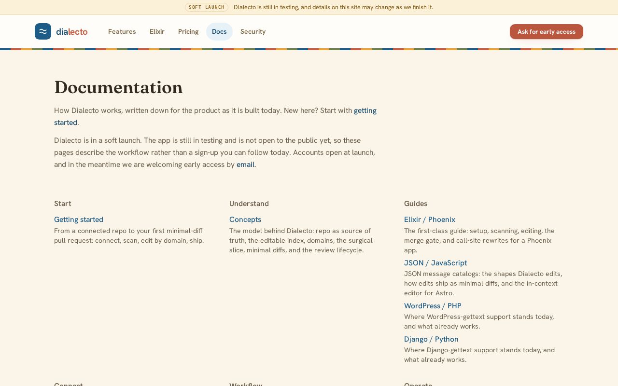Open the Elixir / Phoenix guide
This screenshot has height=386, width=618.
(430, 220)
